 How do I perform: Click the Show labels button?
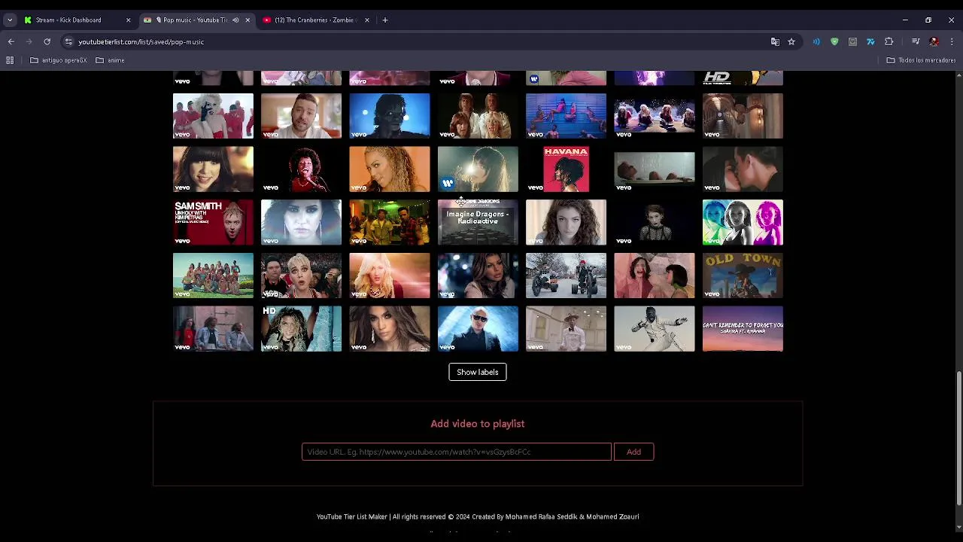pos(478,372)
